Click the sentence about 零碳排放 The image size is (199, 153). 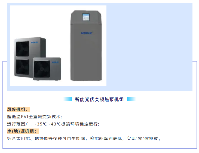[x=84, y=138]
